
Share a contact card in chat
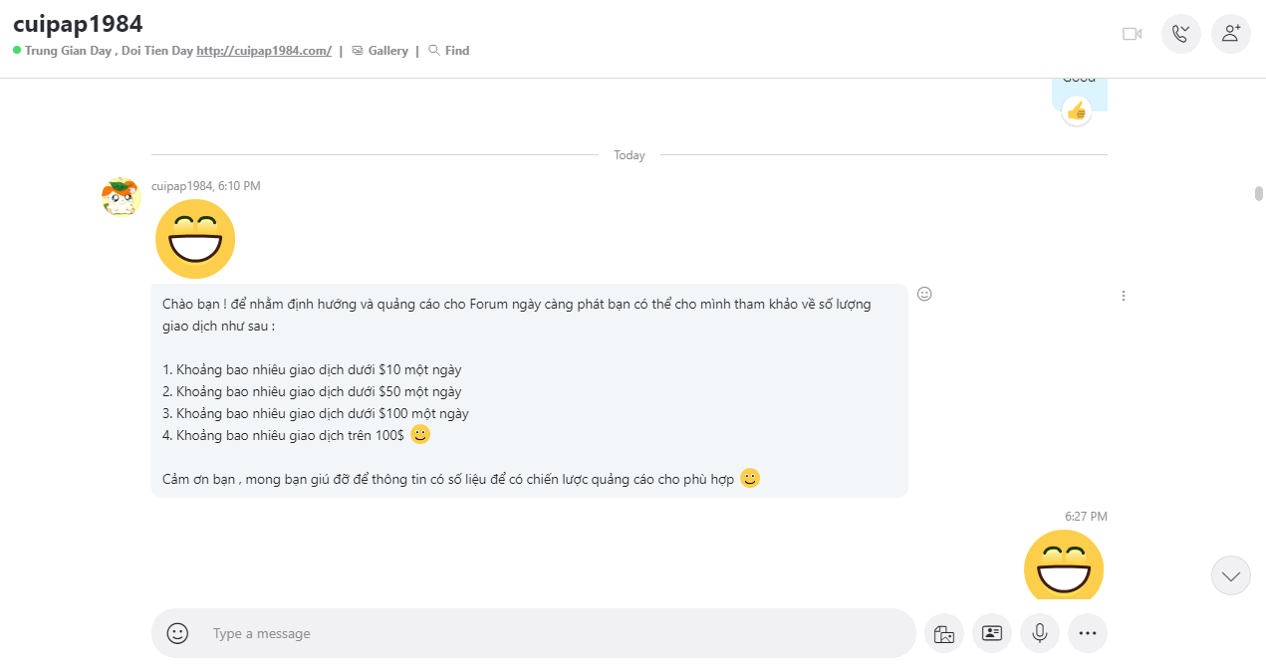click(992, 633)
